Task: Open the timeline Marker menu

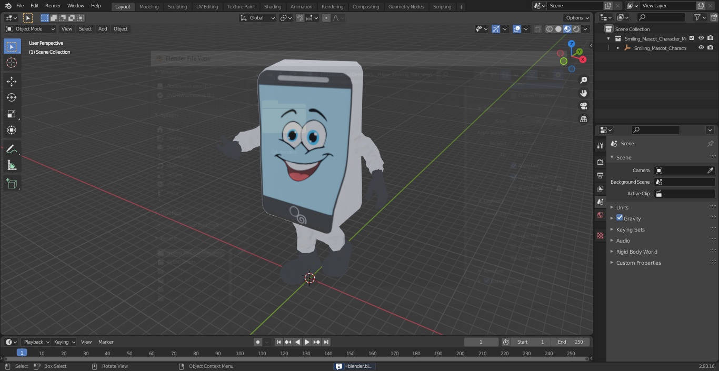Action: click(x=106, y=342)
